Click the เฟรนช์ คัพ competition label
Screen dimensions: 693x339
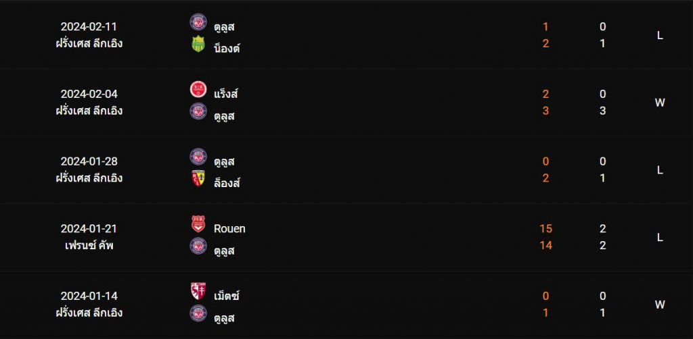point(89,245)
